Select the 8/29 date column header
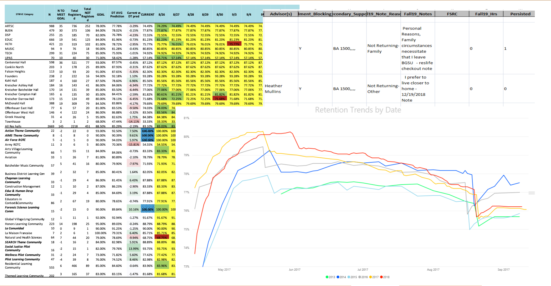This screenshot has width=551, height=286. pos(205,14)
